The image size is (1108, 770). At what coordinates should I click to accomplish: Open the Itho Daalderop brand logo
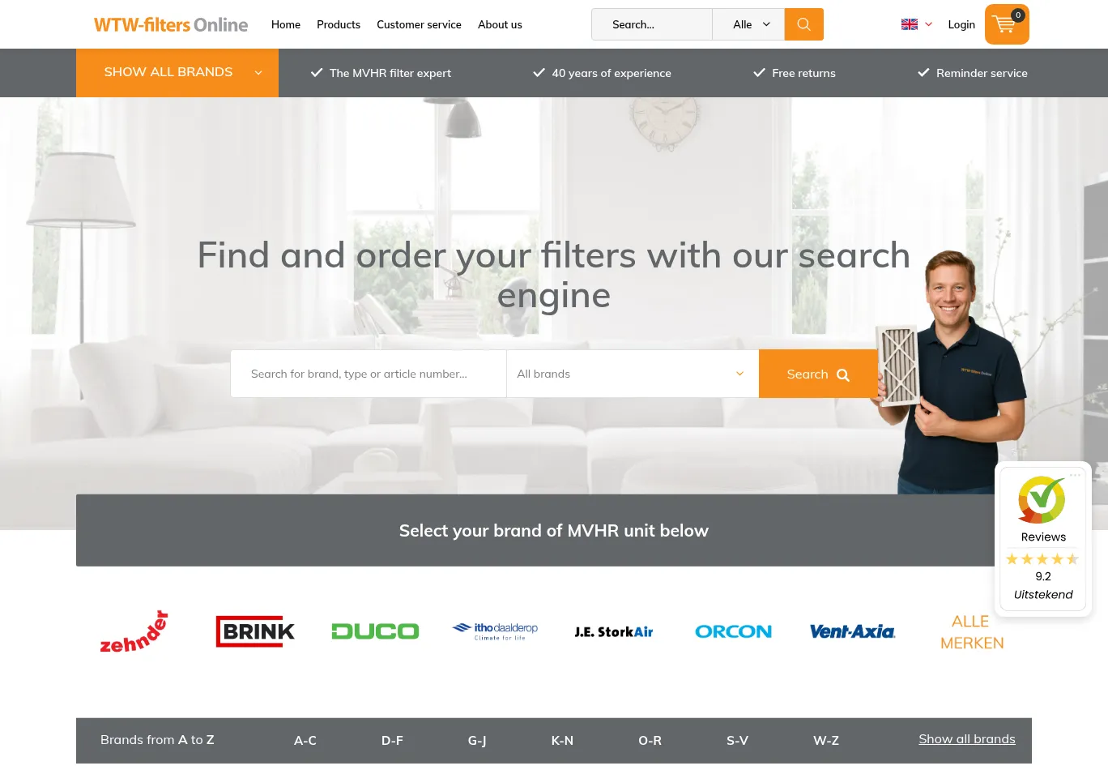(495, 631)
